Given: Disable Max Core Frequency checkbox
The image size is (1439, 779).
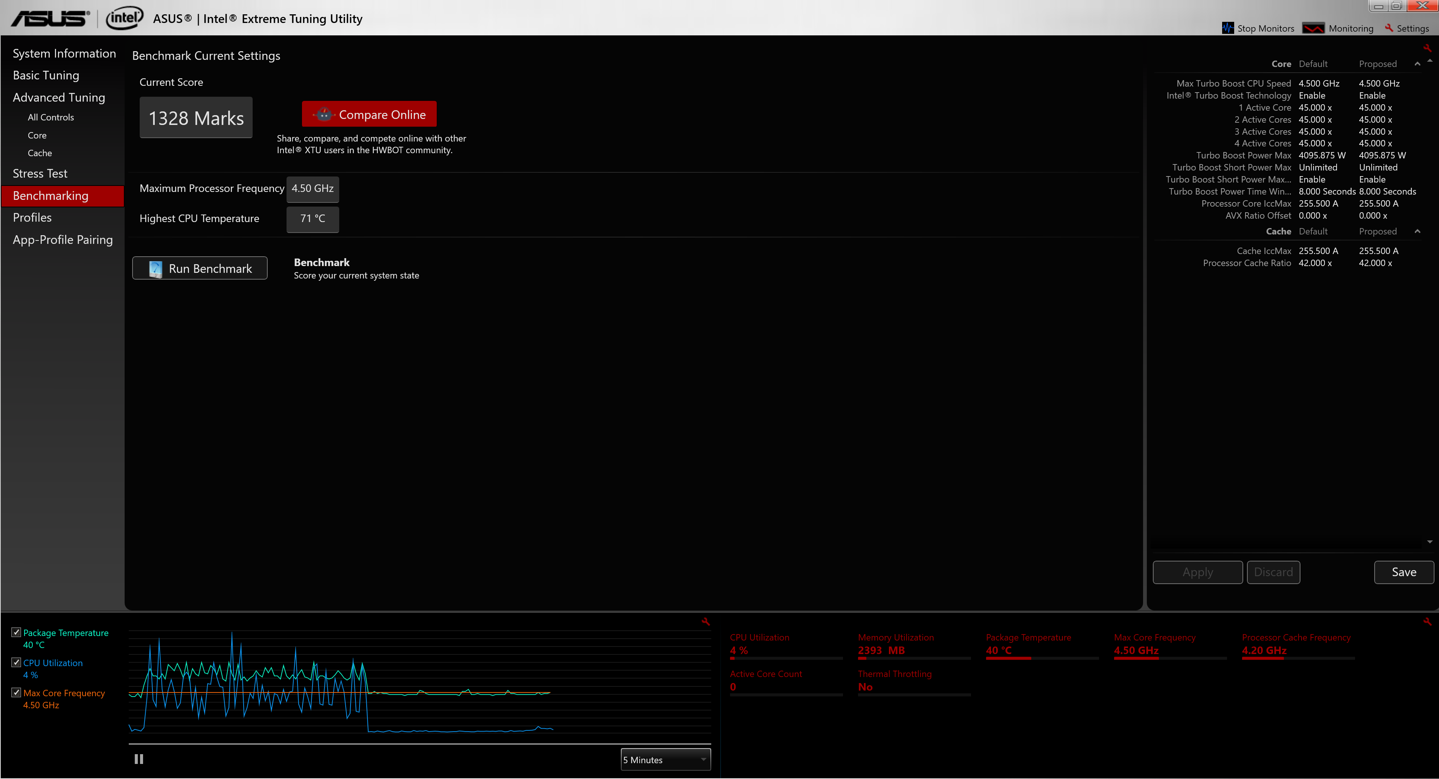Looking at the screenshot, I should (x=16, y=693).
